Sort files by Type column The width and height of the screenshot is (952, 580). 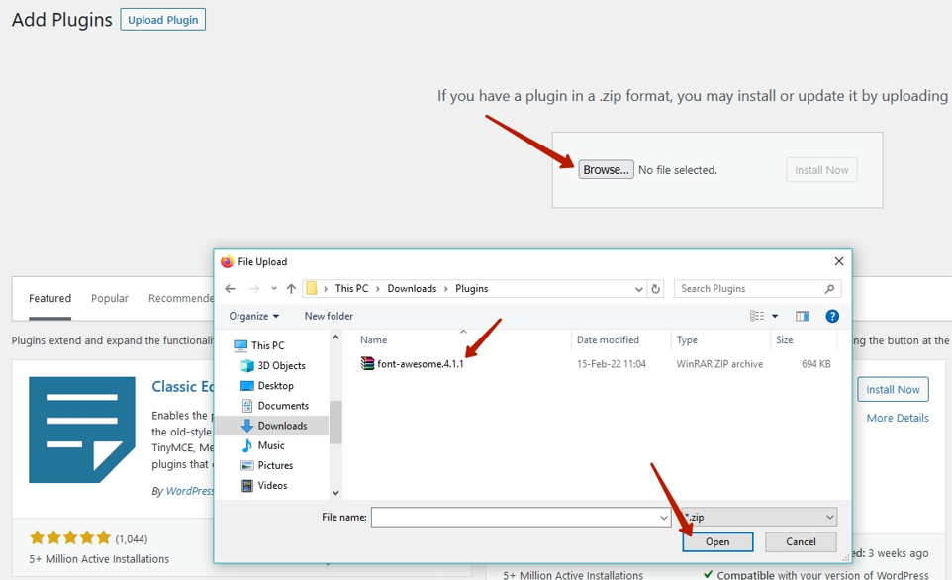coord(688,340)
